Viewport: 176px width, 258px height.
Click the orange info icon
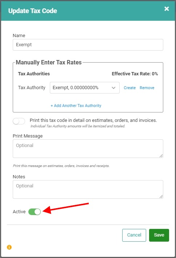pos(9,247)
